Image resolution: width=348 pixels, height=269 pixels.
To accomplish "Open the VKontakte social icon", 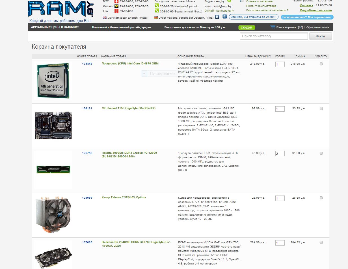I will tap(217, 17).
